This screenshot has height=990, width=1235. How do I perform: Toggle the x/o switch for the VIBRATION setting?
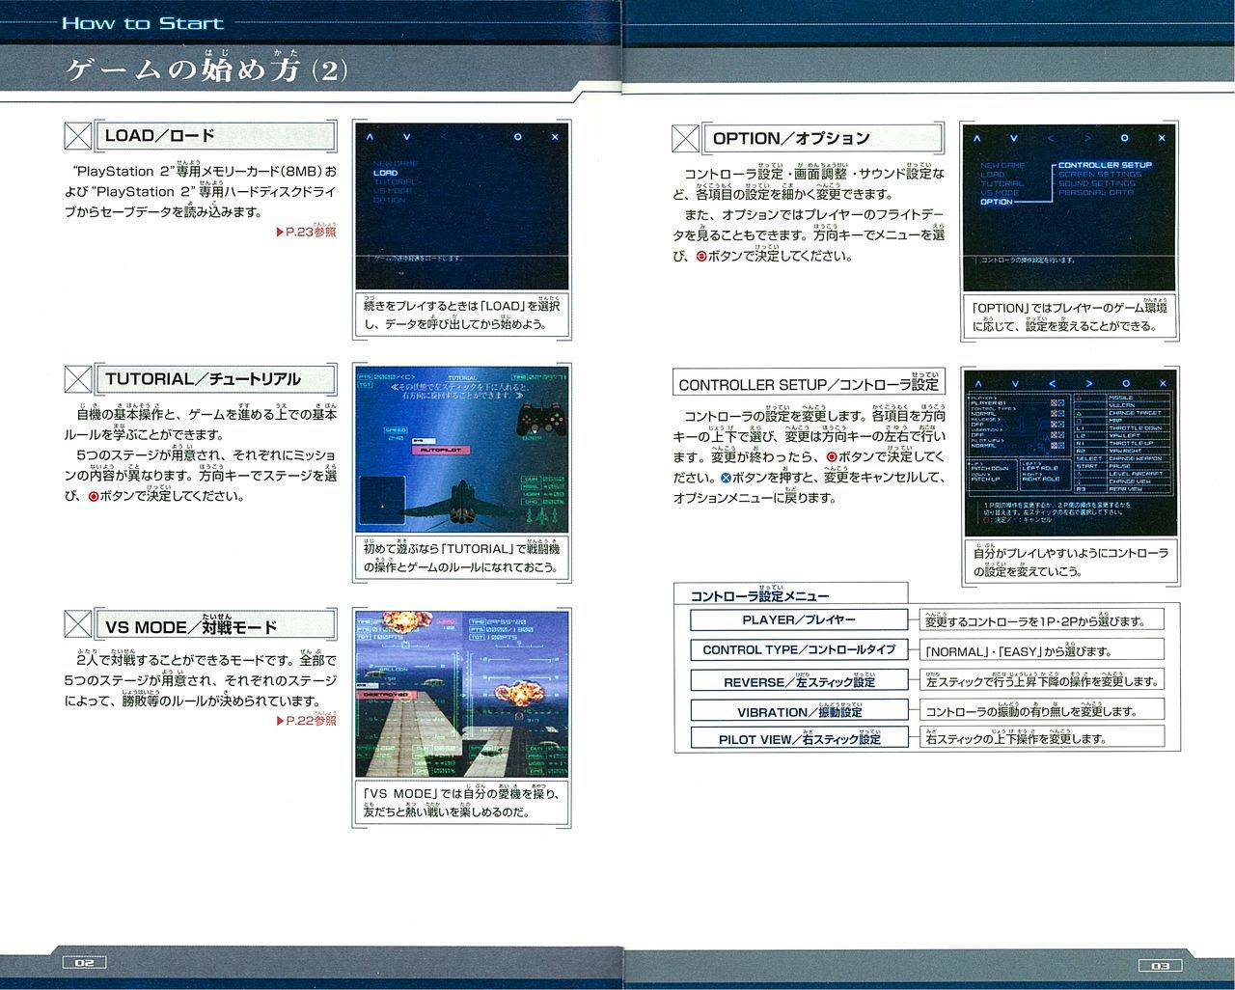click(x=1057, y=435)
